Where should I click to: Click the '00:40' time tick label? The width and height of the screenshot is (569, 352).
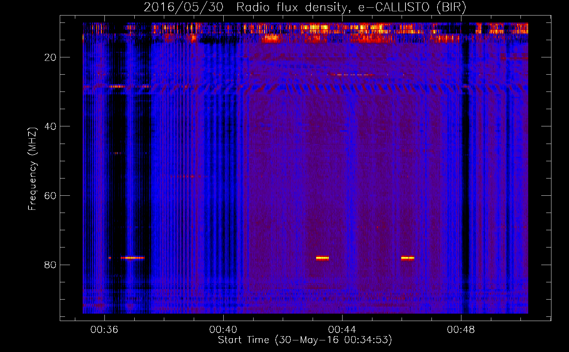click(223, 330)
